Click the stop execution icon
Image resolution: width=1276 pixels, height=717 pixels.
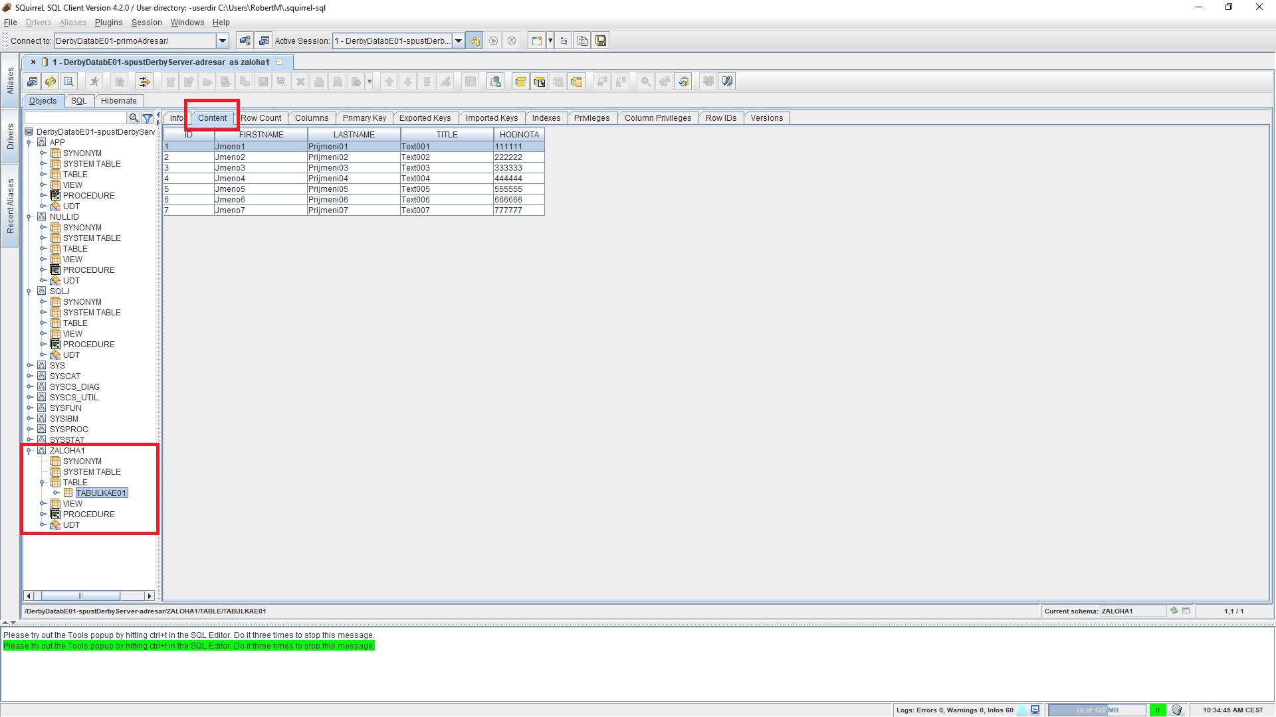512,40
